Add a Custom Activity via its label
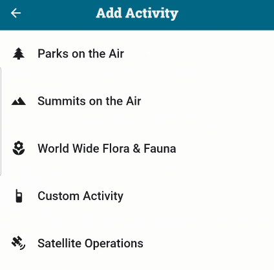This screenshot has width=274, height=270. pos(81,196)
